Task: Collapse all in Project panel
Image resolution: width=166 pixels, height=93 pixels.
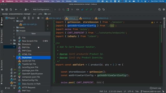Action: tap(33, 18)
